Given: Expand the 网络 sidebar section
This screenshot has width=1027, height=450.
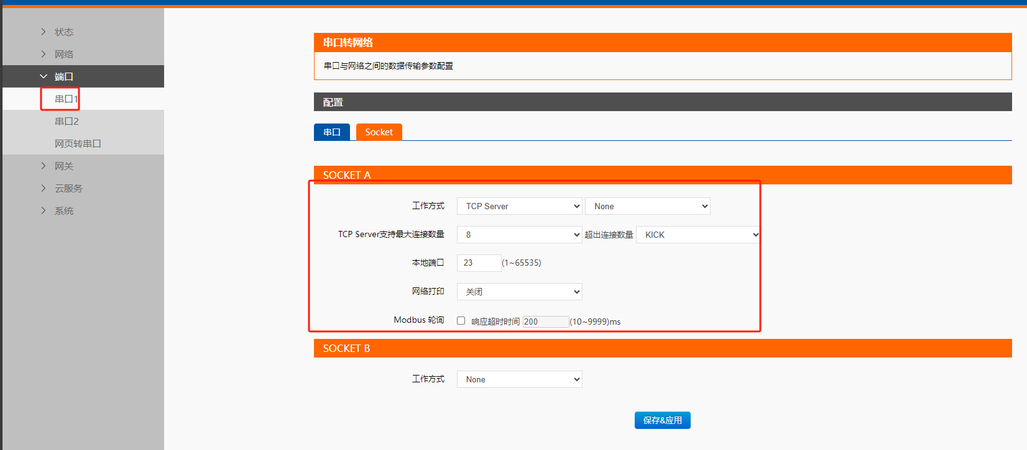Looking at the screenshot, I should 63,54.
